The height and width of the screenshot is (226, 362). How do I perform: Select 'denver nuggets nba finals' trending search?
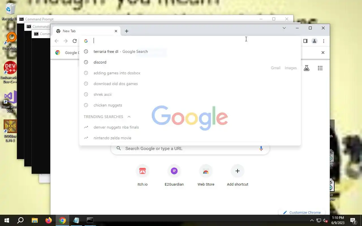point(190,127)
